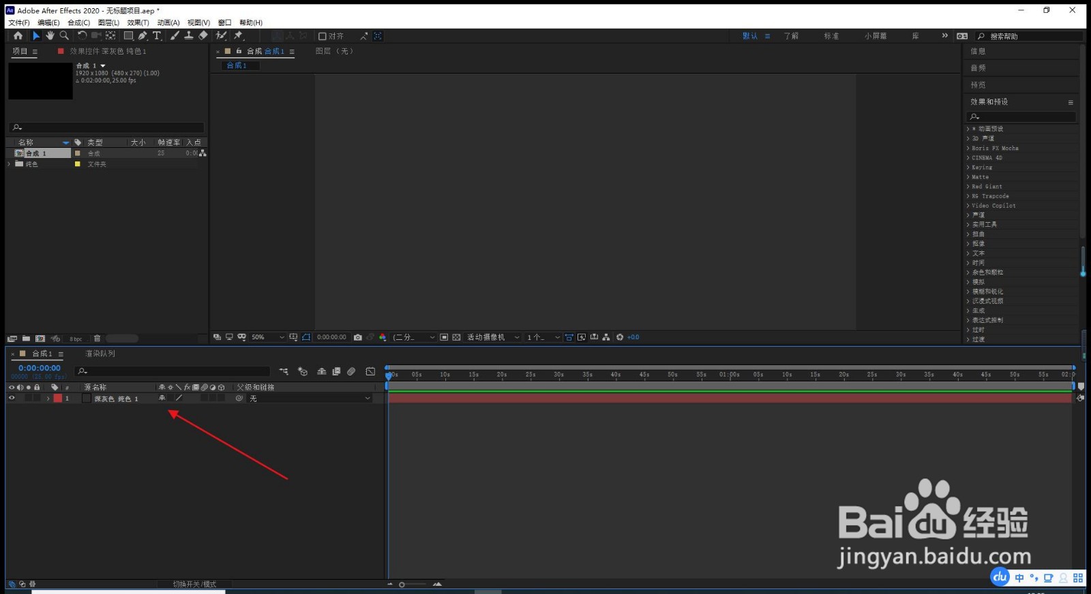Select the Selection arrow tool
The image size is (1091, 594).
pos(36,36)
